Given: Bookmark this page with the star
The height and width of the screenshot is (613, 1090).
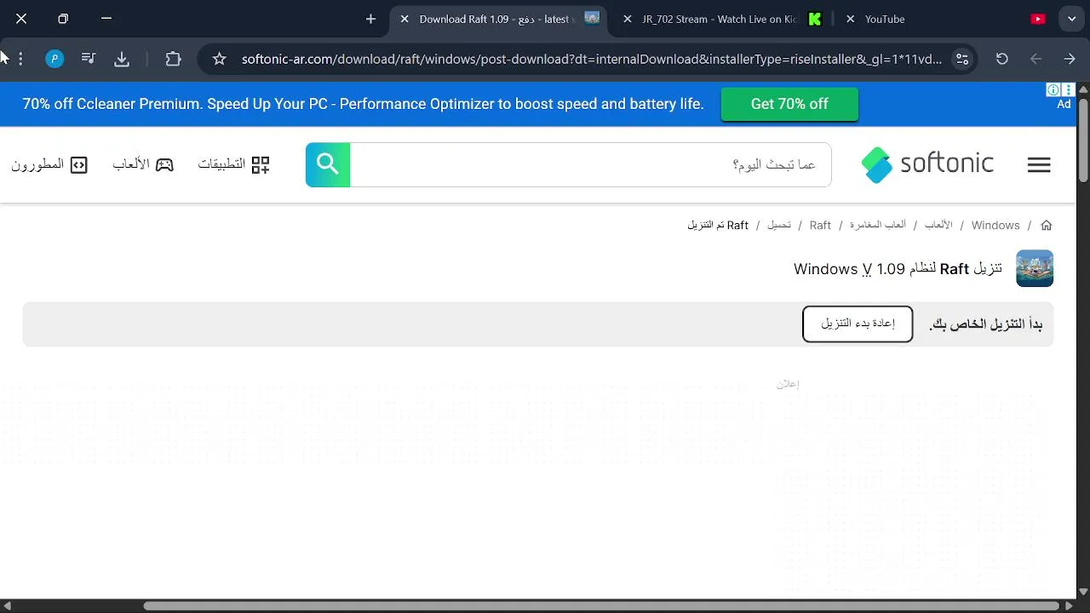Looking at the screenshot, I should [220, 59].
